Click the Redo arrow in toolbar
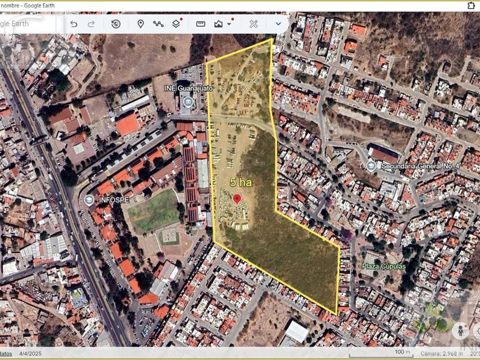480x360 pixels. [x=91, y=24]
